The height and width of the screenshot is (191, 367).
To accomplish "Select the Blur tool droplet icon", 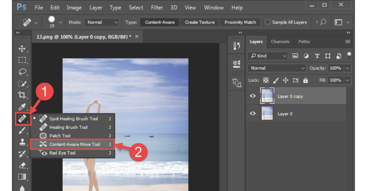I will (22, 188).
